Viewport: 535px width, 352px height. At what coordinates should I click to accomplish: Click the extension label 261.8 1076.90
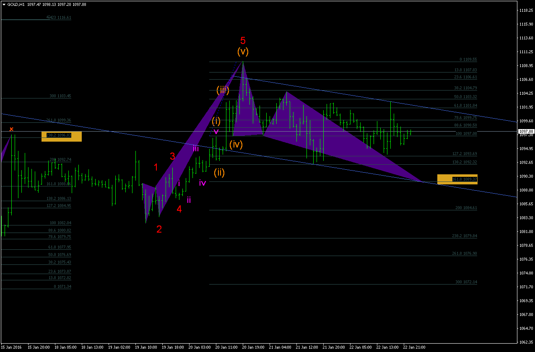pos(465,254)
